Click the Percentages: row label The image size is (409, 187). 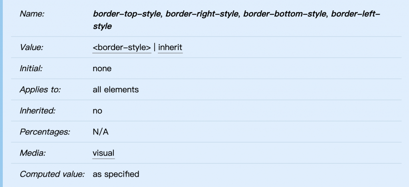click(45, 132)
